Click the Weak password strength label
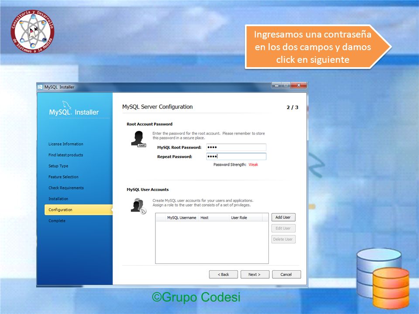Screen dimensions: 419x314 pyautogui.click(x=253, y=164)
